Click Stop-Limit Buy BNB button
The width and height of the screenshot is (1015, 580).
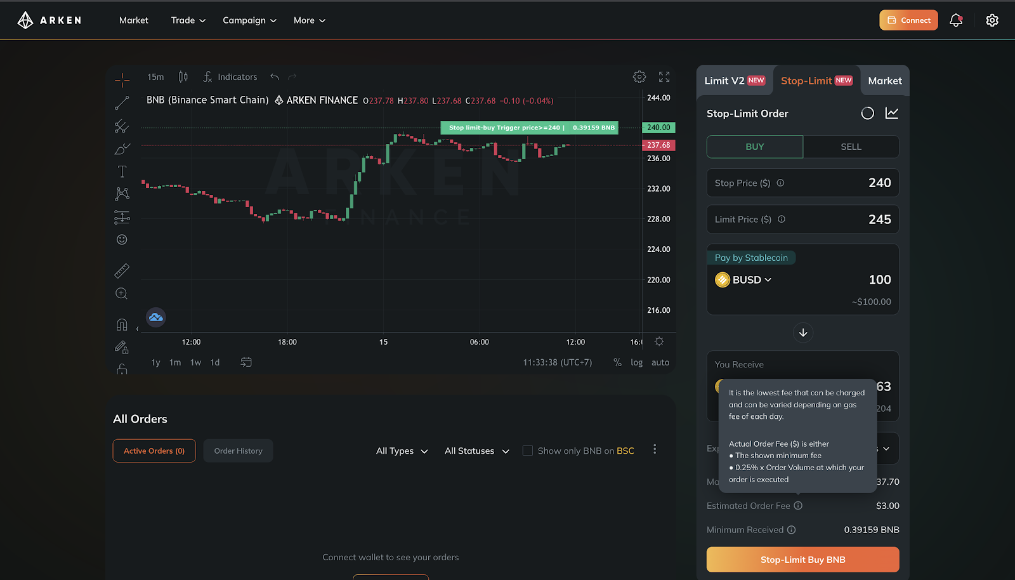point(803,560)
